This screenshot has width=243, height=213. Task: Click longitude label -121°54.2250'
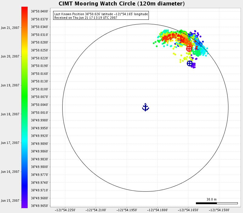click(65, 210)
